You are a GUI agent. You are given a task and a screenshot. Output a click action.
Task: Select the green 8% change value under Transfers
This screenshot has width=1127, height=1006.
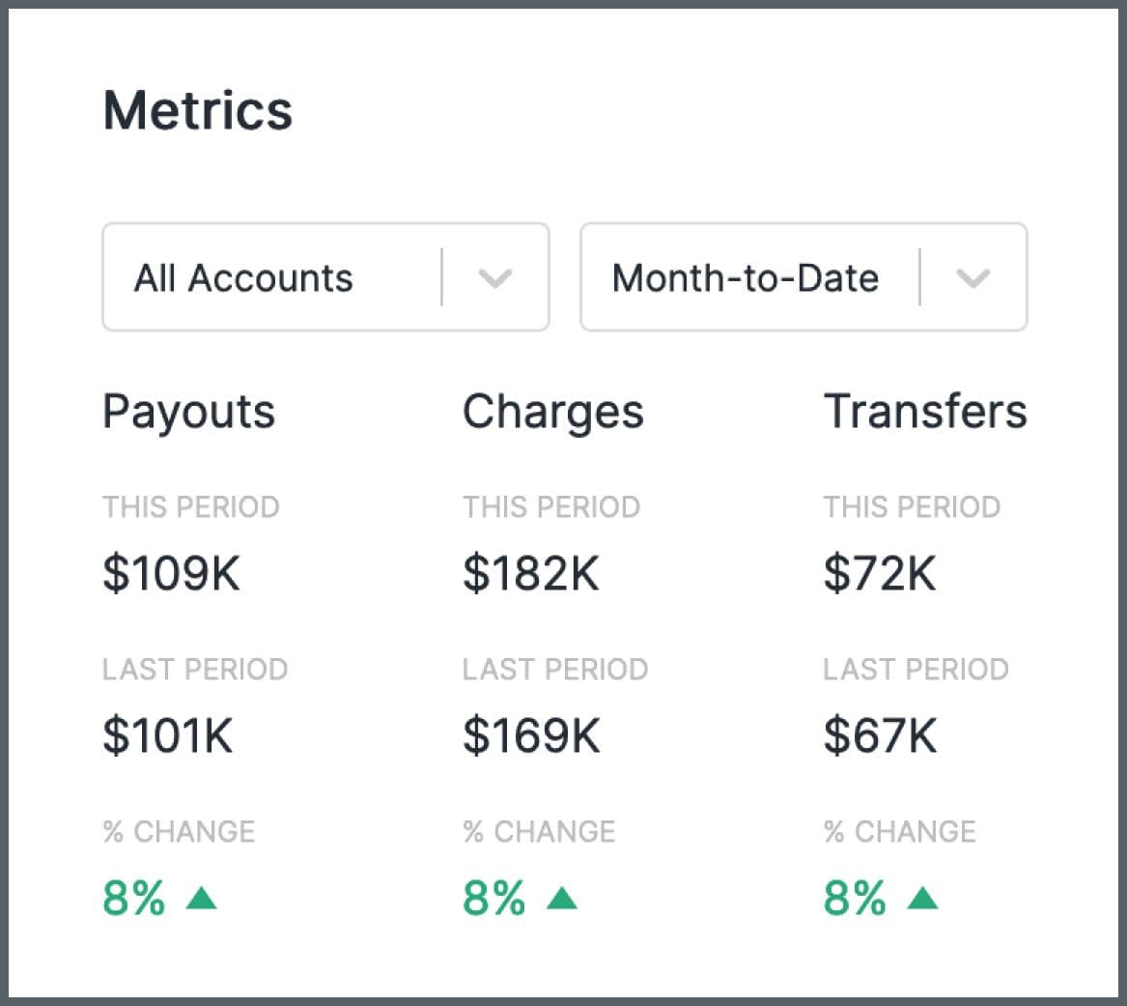pos(854,899)
